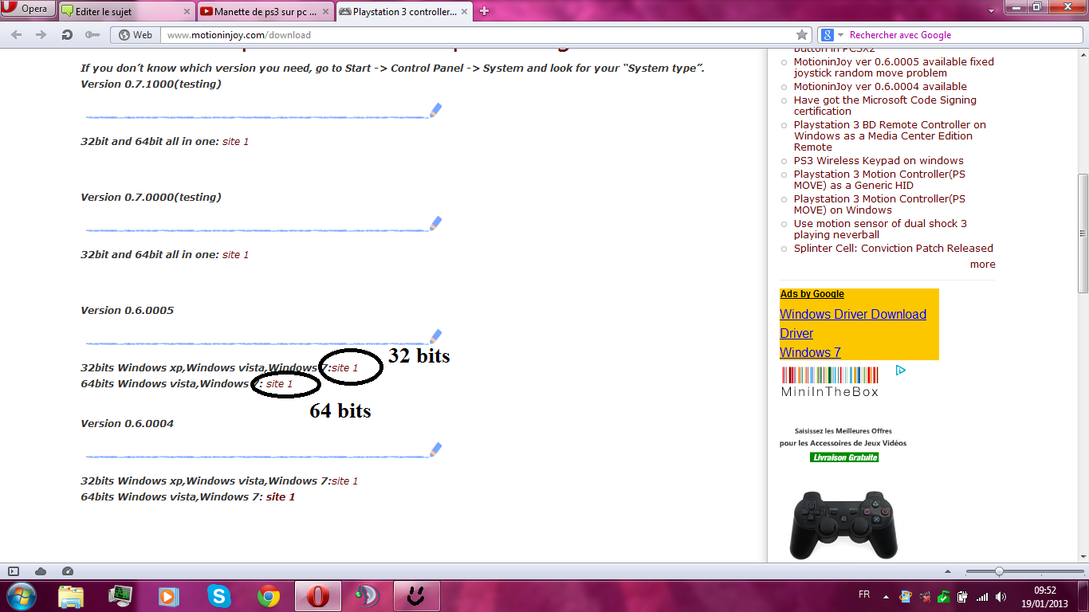
Task: Open the 'Windows 7' ad link
Action: click(810, 353)
